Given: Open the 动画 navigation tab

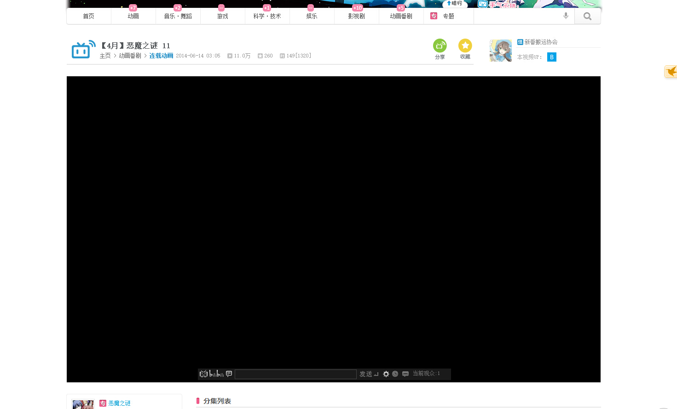Looking at the screenshot, I should pyautogui.click(x=133, y=16).
